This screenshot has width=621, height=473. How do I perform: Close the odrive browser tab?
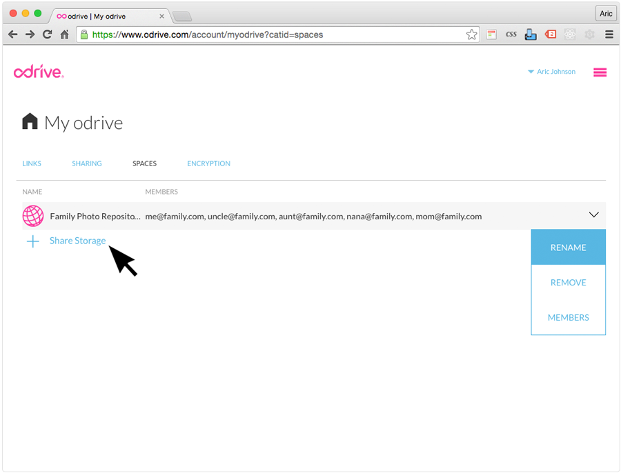point(161,17)
